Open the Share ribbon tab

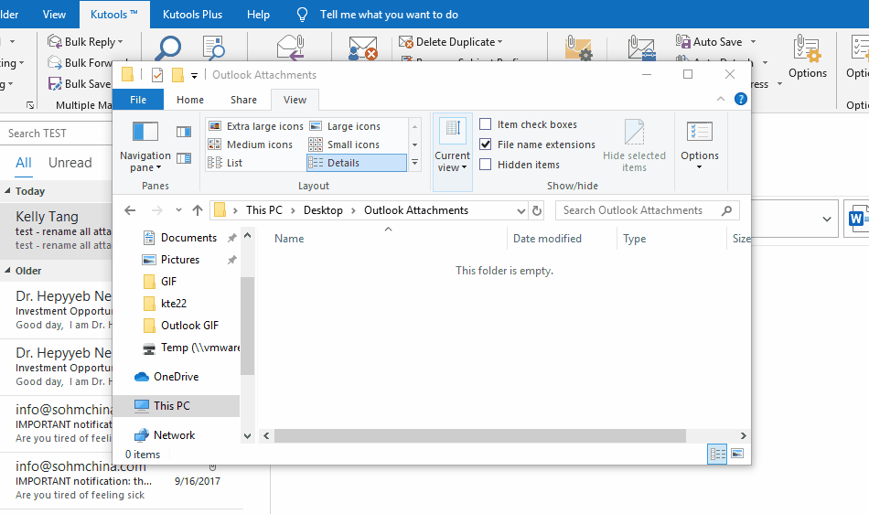(x=243, y=100)
